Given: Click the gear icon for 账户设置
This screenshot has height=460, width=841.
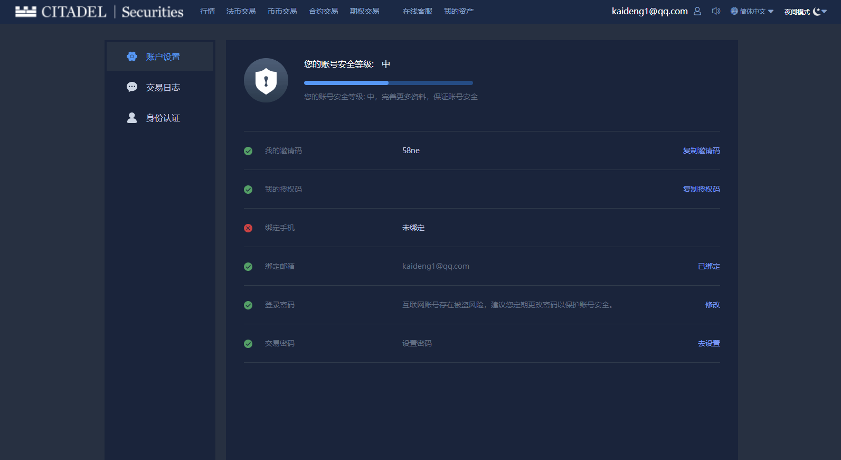Looking at the screenshot, I should 132,57.
